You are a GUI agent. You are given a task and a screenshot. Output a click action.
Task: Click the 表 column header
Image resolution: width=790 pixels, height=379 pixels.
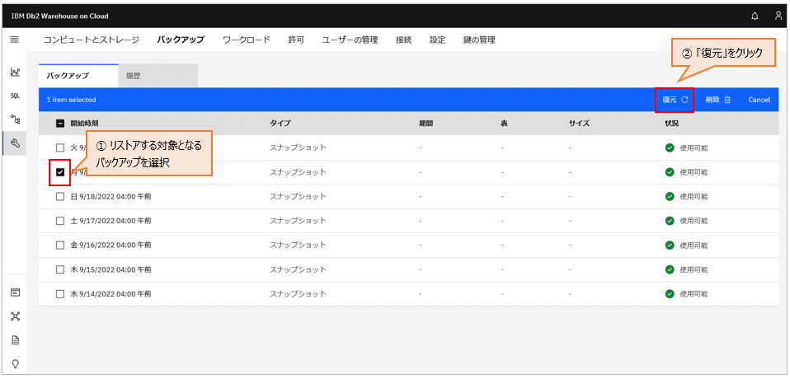(504, 124)
